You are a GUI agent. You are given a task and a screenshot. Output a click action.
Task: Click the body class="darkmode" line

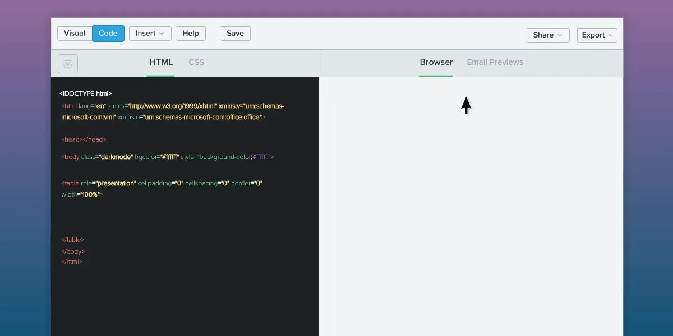click(x=167, y=157)
